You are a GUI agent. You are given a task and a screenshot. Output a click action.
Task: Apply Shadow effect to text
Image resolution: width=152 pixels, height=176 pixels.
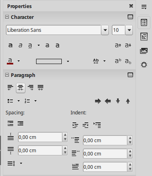click(x=57, y=46)
